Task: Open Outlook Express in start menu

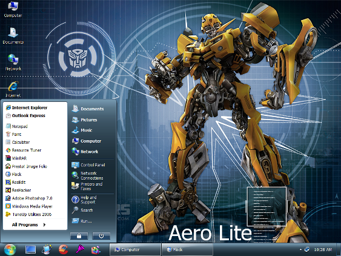Action: tap(25, 116)
